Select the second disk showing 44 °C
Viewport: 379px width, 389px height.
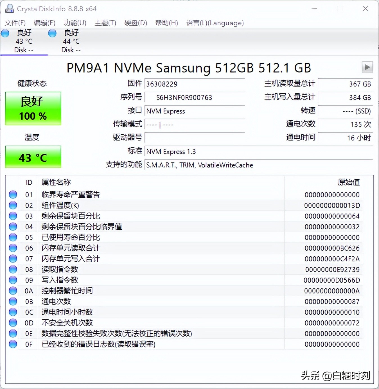pyautogui.click(x=71, y=41)
